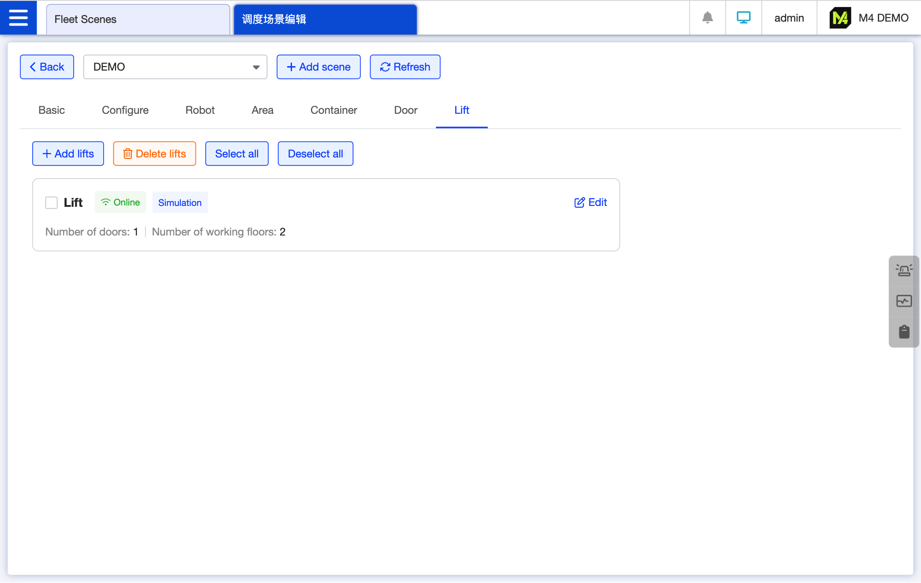This screenshot has width=921, height=583.
Task: Open the activity monitor chart icon
Action: click(904, 301)
